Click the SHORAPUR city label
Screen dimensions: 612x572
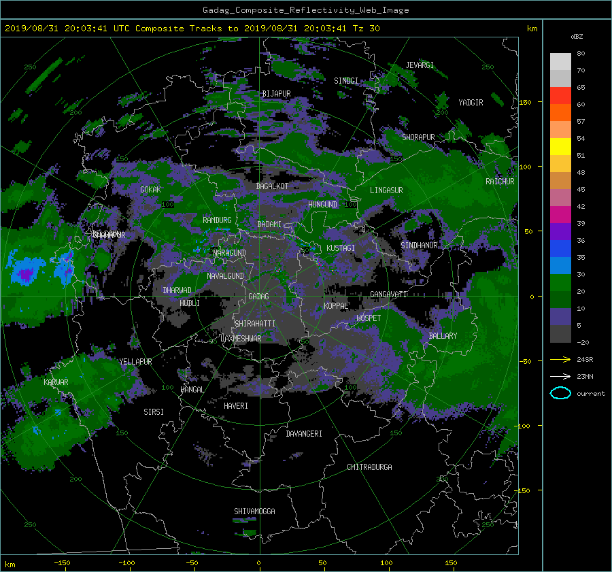[x=418, y=137]
